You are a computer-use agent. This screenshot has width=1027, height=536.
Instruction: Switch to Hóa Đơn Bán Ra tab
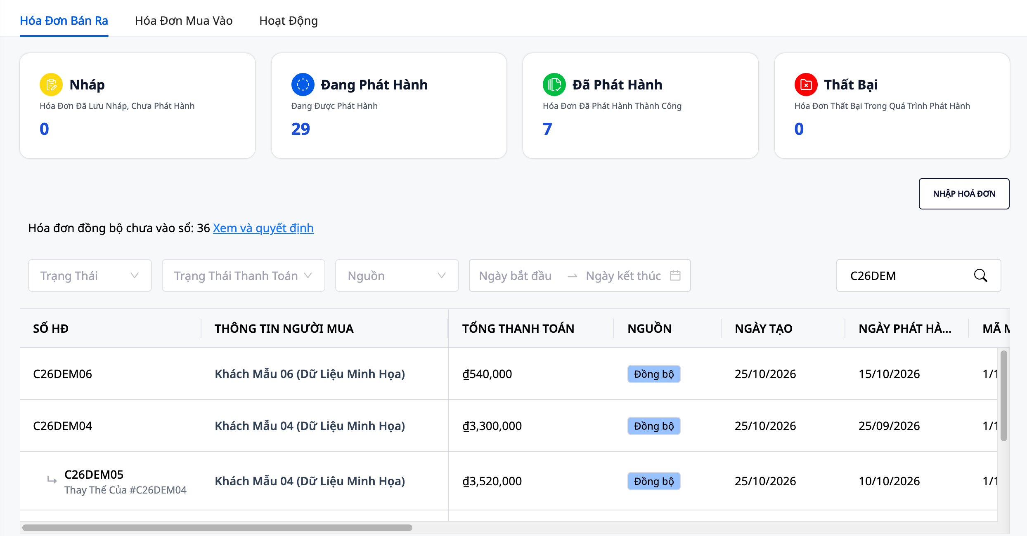click(64, 21)
